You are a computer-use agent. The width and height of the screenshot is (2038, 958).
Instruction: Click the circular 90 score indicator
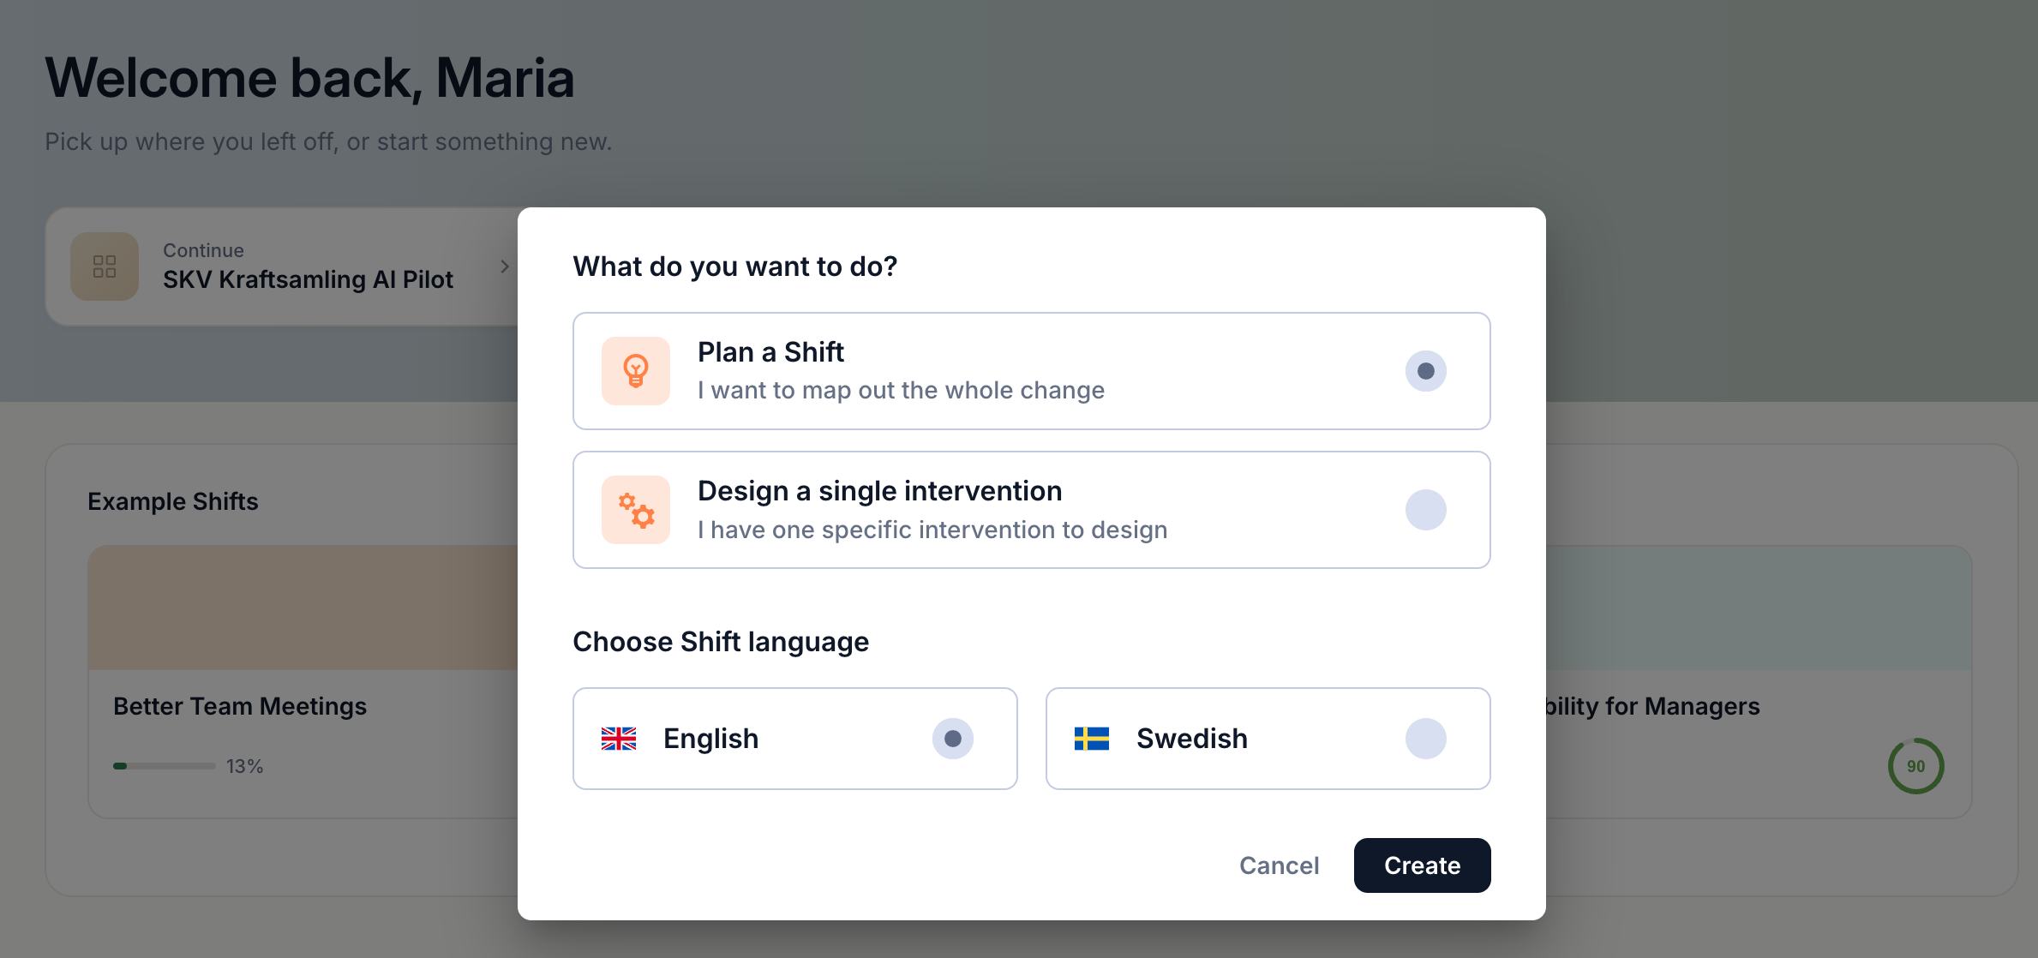1915,766
